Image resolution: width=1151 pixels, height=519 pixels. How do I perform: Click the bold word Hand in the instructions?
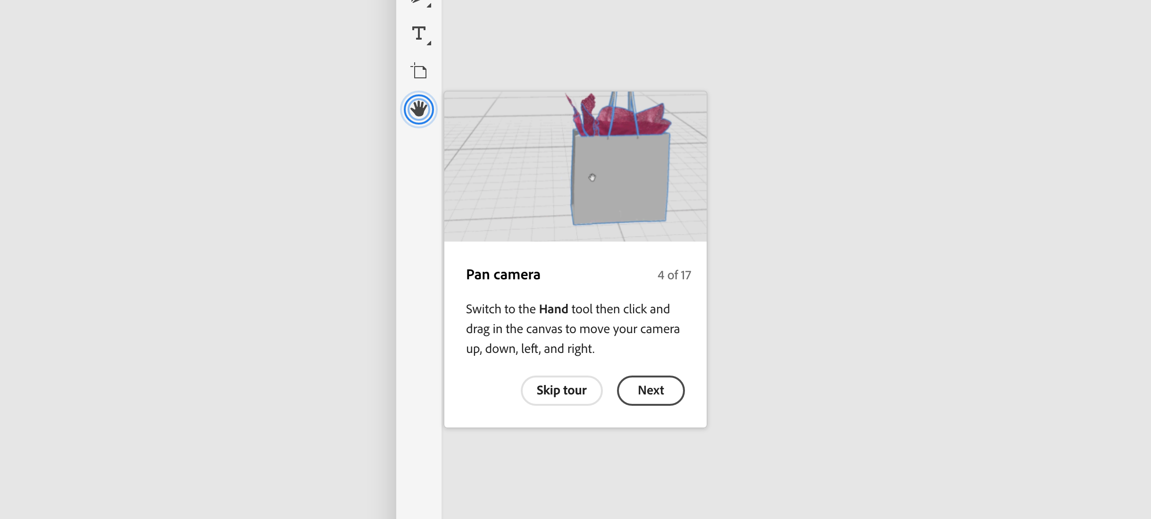point(554,309)
